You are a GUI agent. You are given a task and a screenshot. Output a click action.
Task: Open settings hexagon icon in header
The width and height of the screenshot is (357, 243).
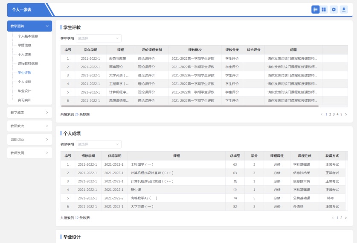coord(334,9)
